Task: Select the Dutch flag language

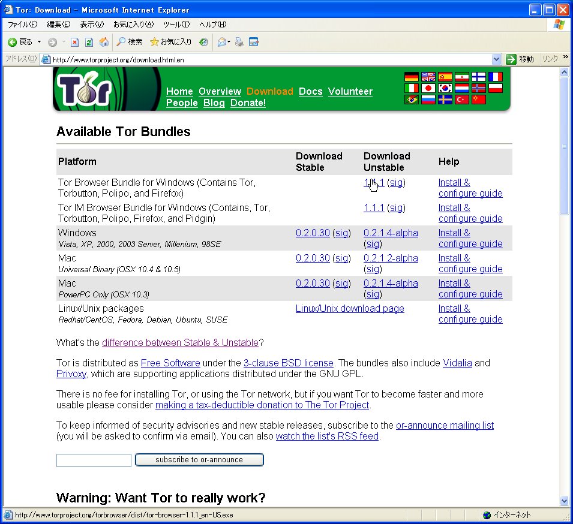Action: coord(462,88)
